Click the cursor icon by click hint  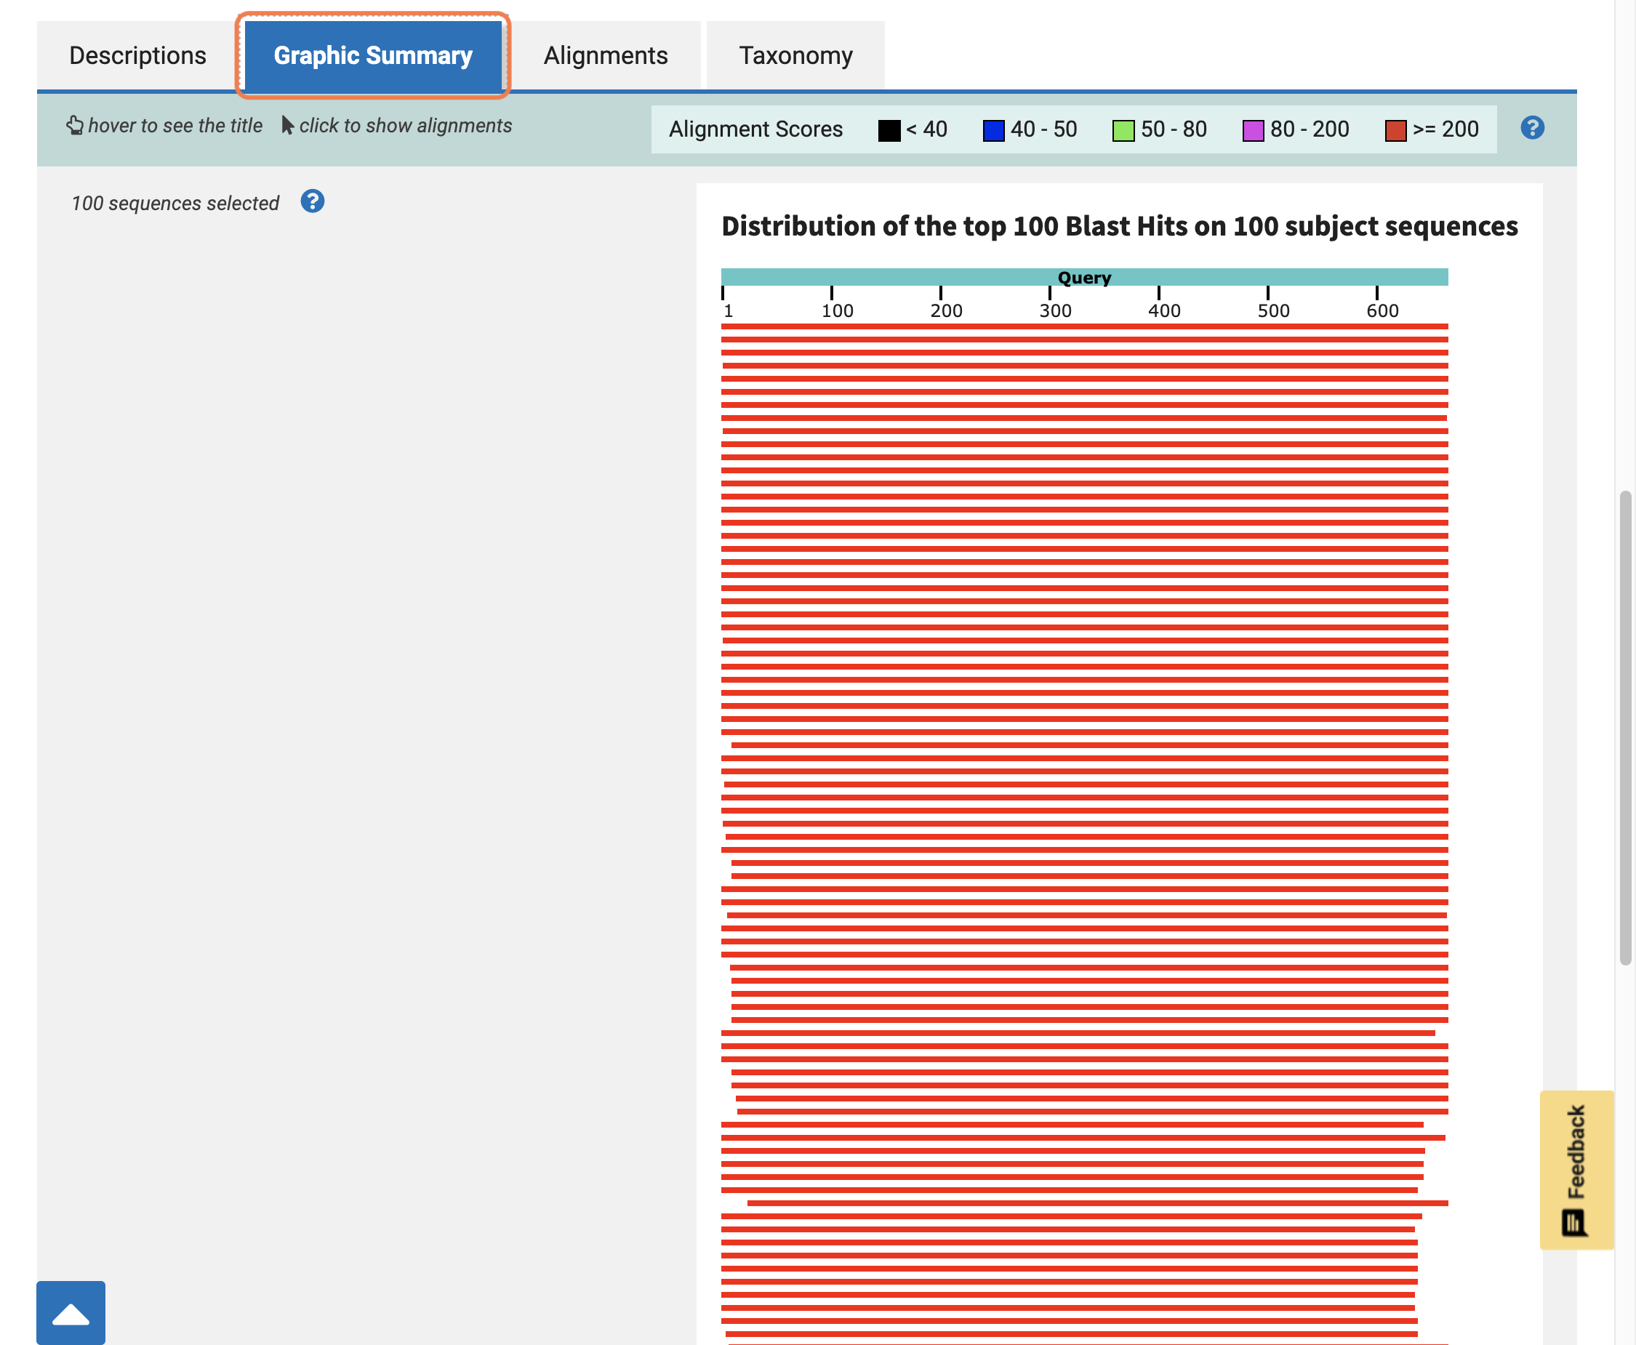coord(287,126)
